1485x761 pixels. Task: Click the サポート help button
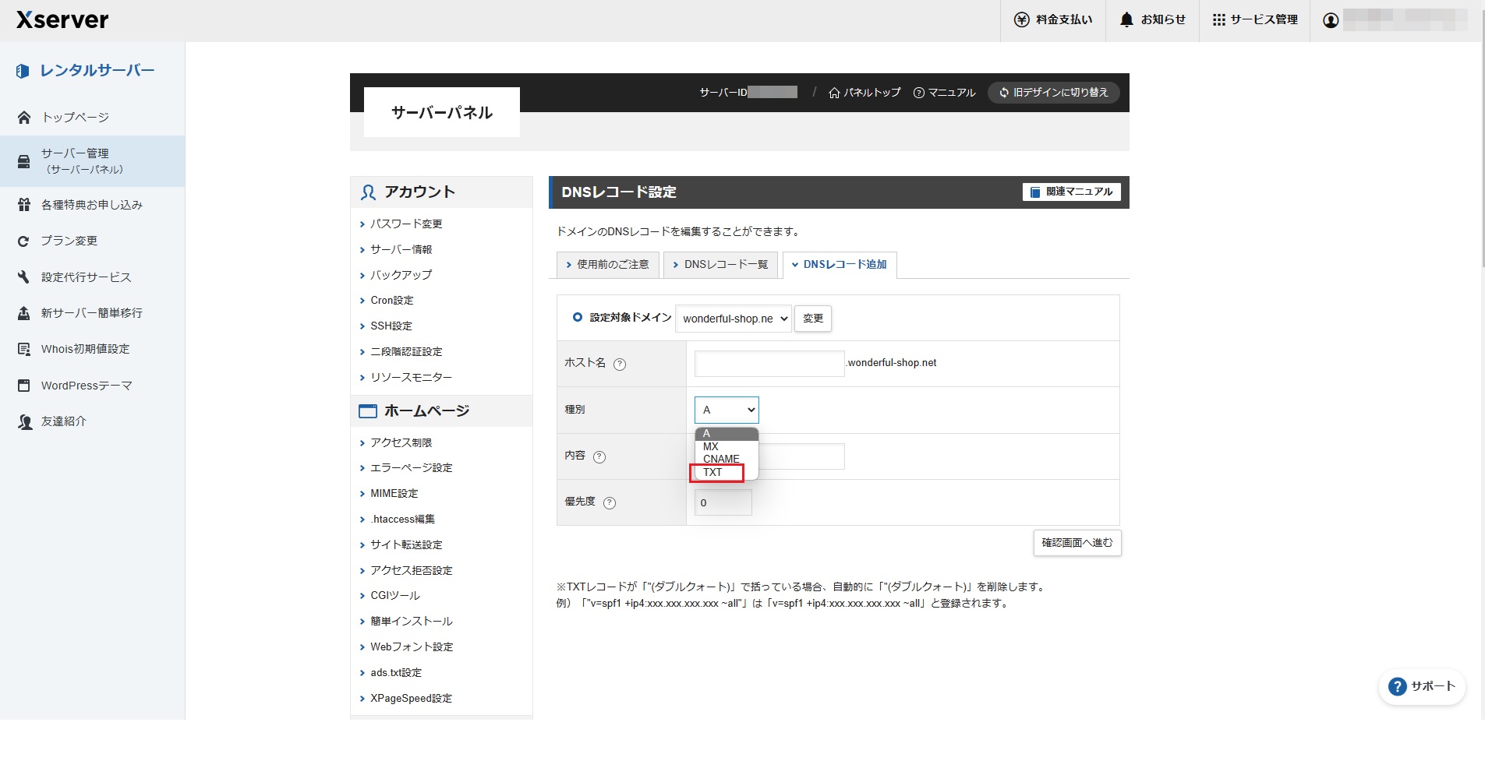1422,686
